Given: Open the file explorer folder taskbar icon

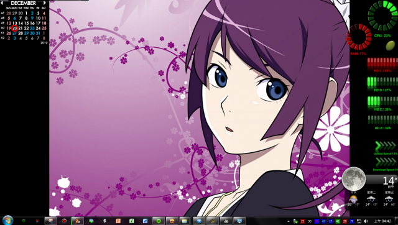Looking at the screenshot, I should [x=185, y=221].
